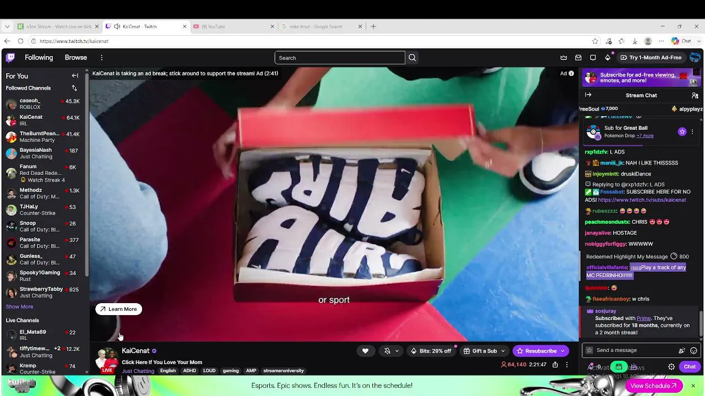Switch to the YouTube browser tab
The image size is (705, 396).
pyautogui.click(x=234, y=26)
